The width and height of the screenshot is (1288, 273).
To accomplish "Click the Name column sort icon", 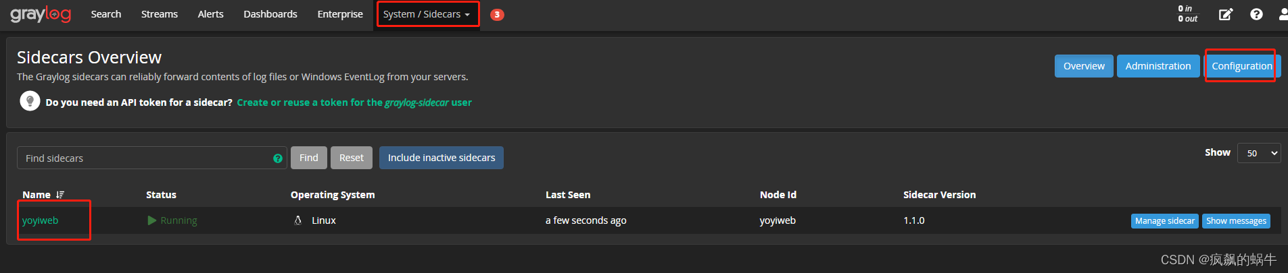I will pos(60,195).
